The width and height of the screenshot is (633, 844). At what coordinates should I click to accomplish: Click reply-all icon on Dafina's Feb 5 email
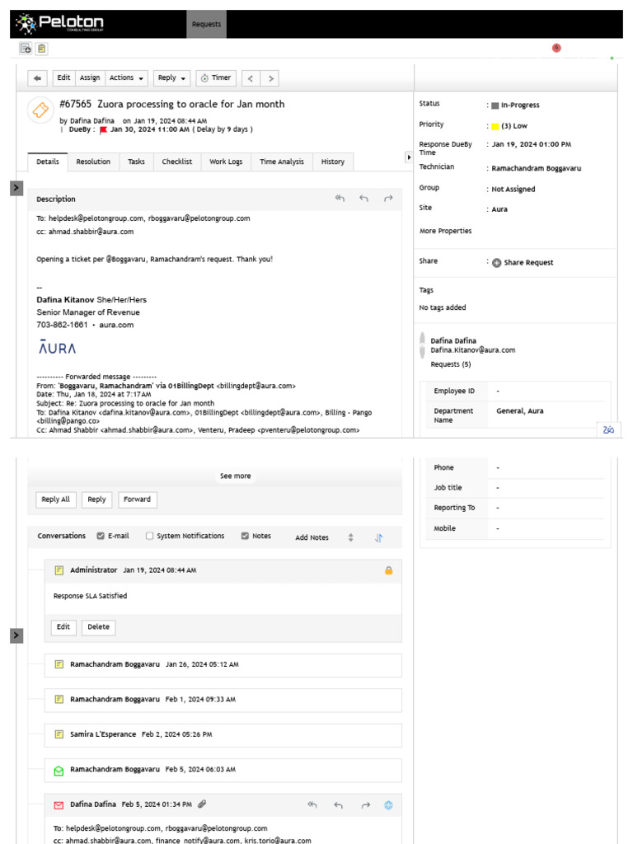click(x=312, y=805)
